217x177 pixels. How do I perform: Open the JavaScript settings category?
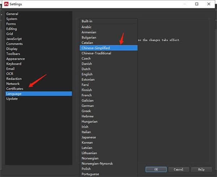[14, 39]
